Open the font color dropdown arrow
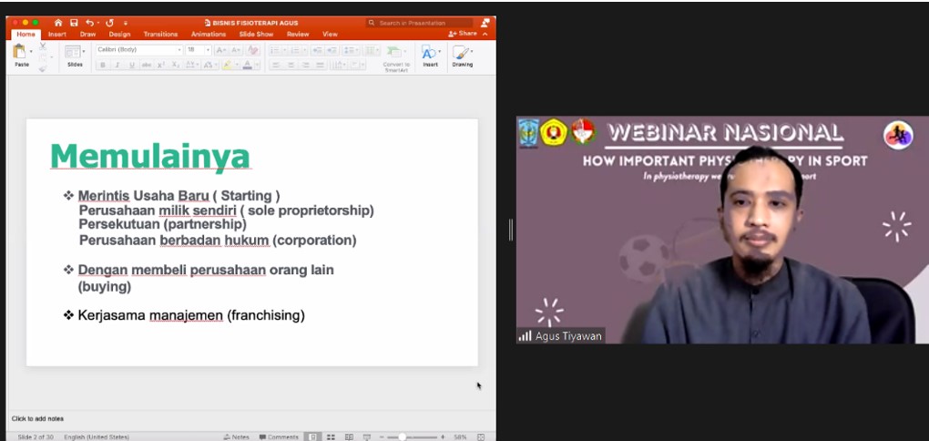 [257, 66]
